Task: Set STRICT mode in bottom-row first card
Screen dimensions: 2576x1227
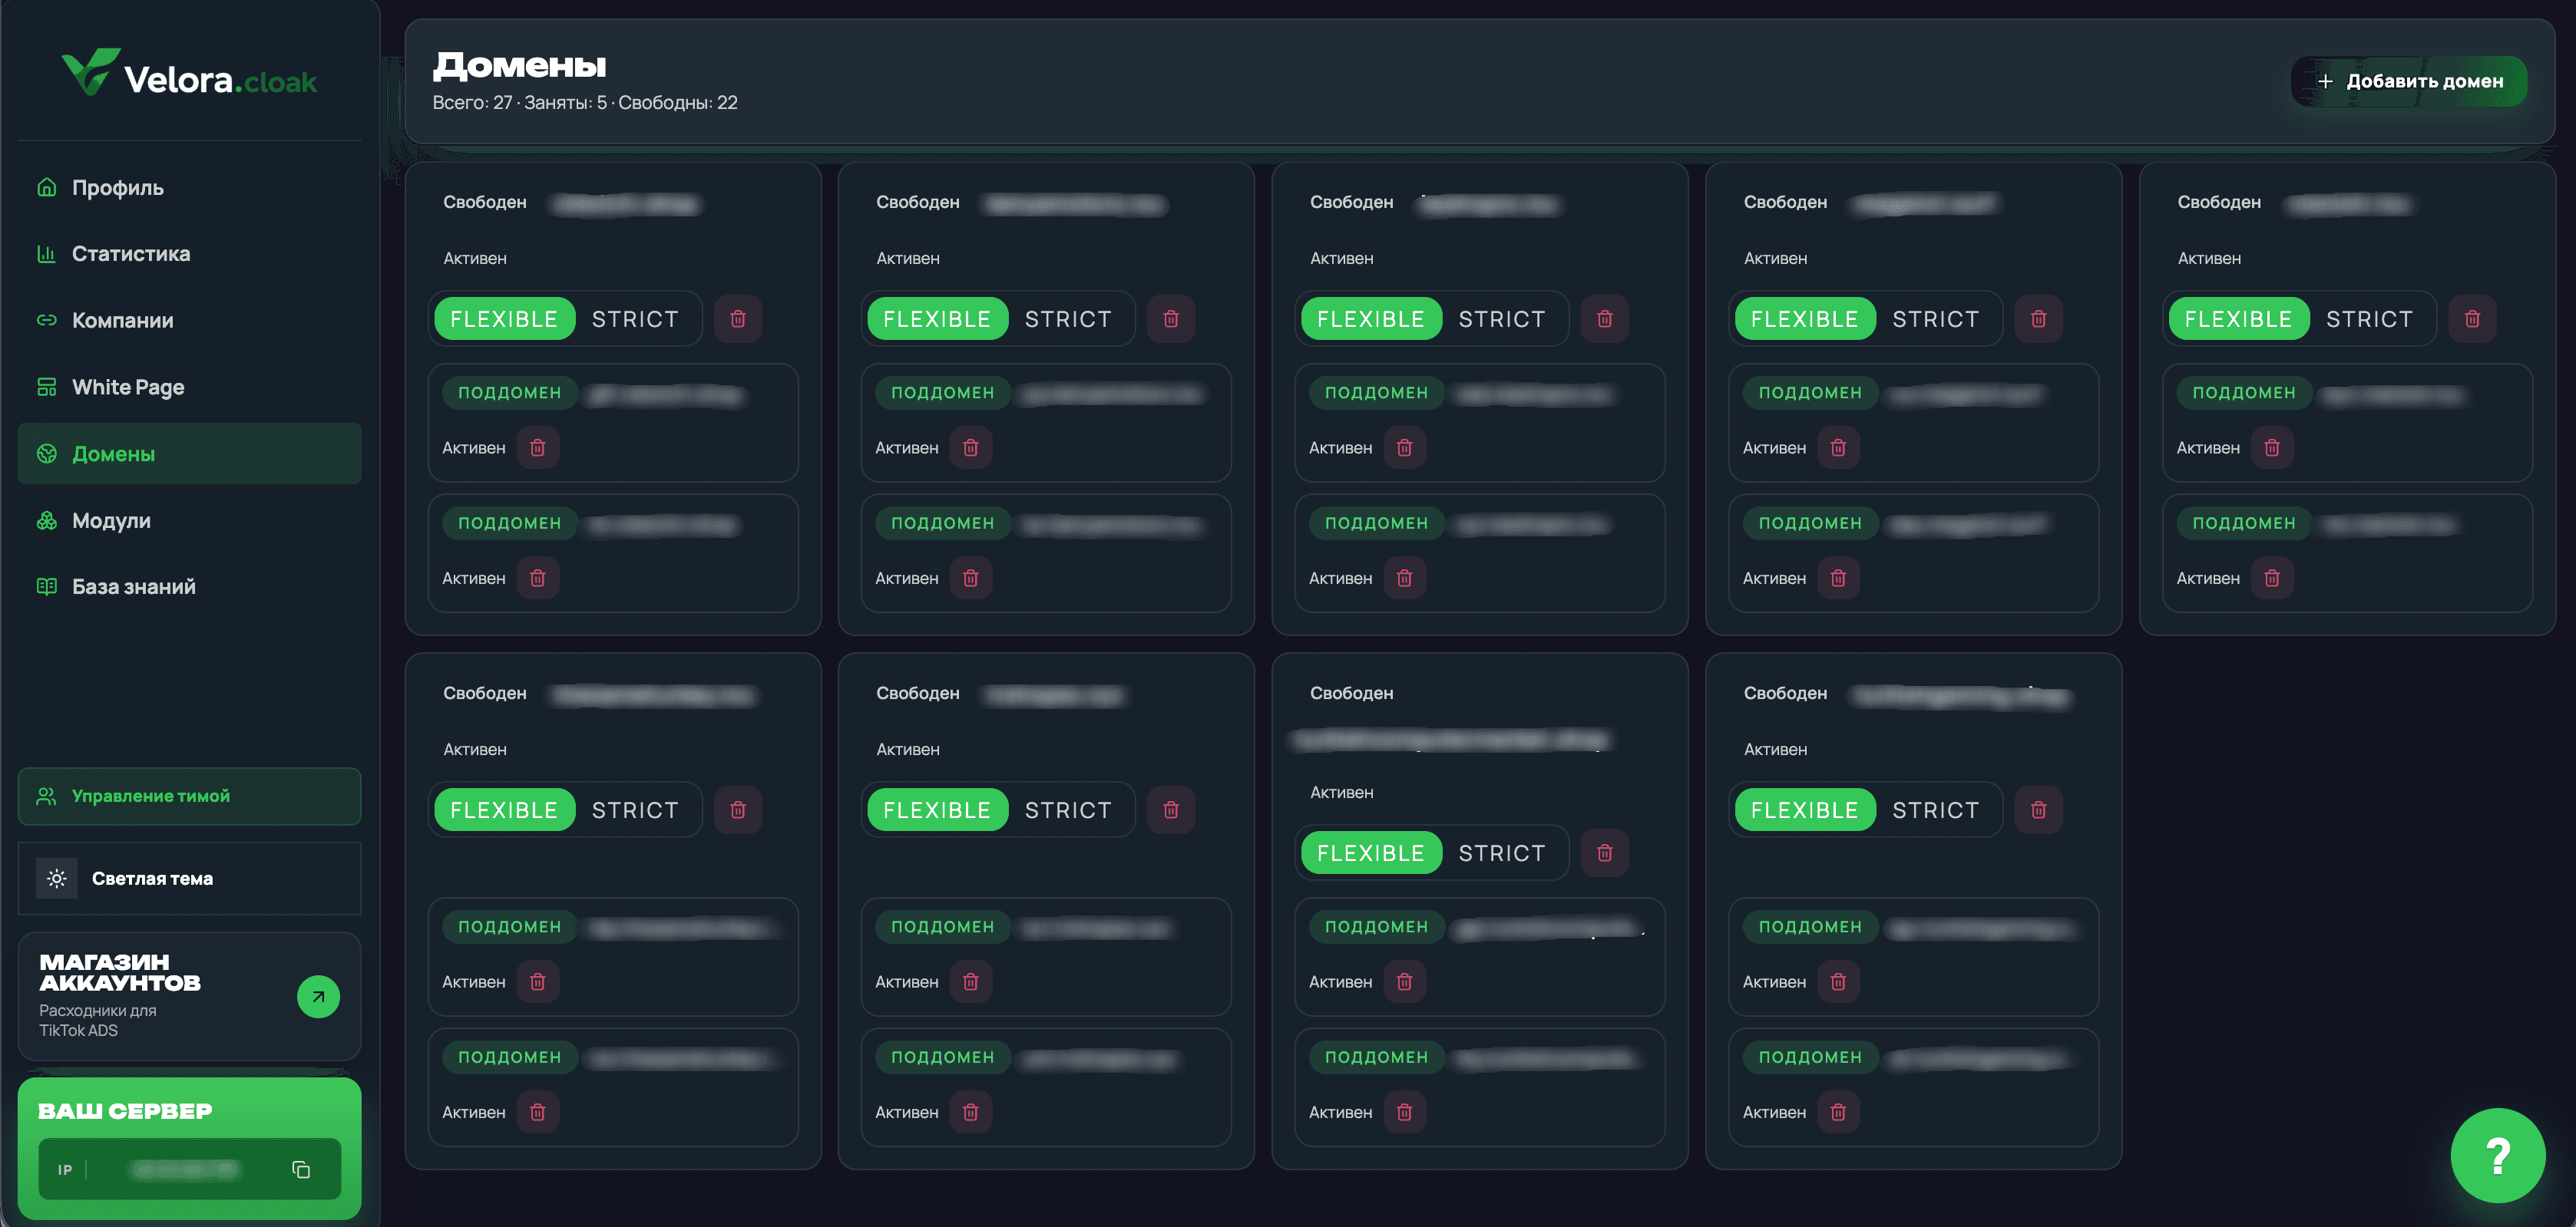Action: (x=635, y=810)
